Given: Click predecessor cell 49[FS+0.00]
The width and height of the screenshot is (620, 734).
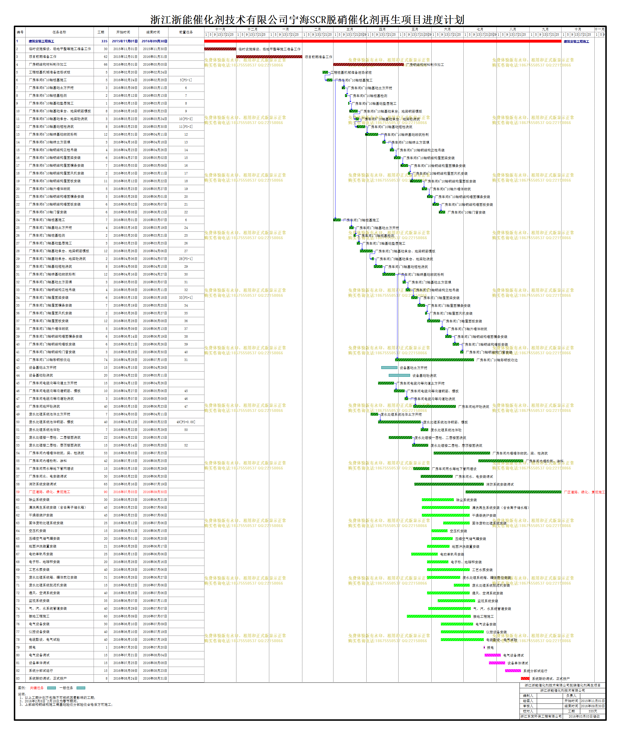Looking at the screenshot, I should coord(186,422).
